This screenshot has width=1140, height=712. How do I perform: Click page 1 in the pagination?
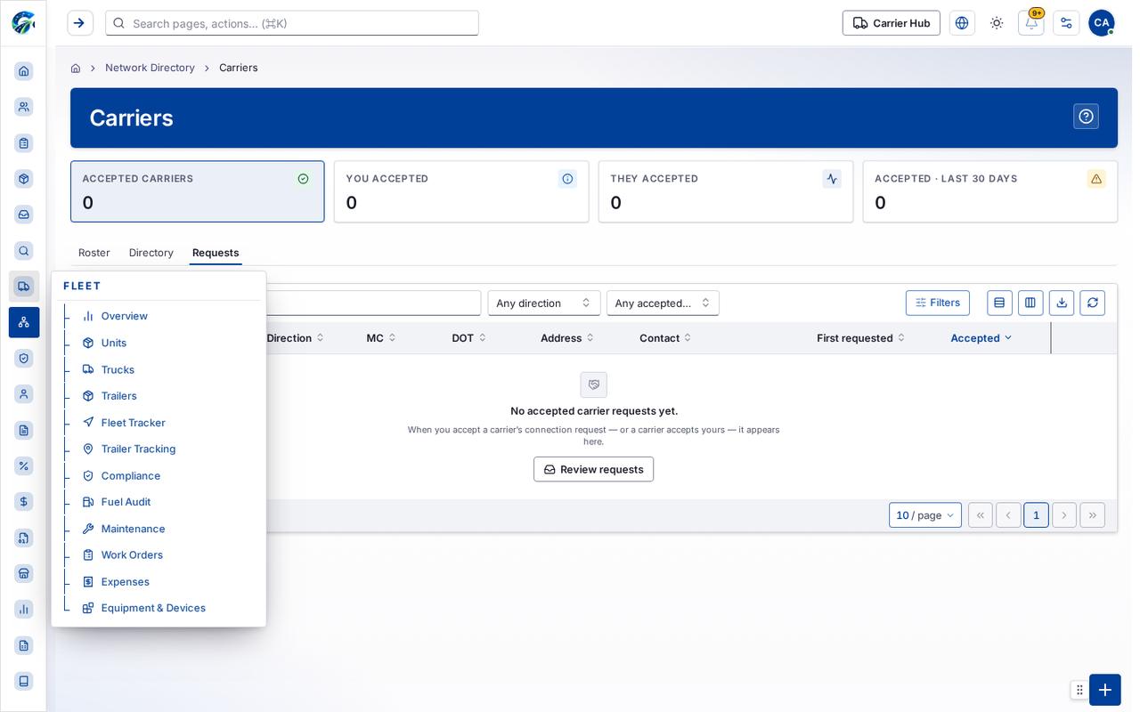click(1036, 515)
